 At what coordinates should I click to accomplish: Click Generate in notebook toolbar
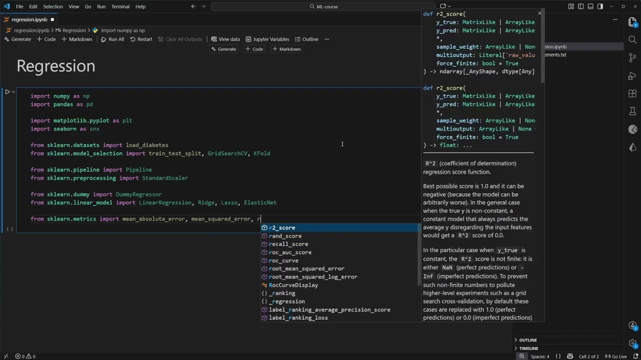coord(18,39)
